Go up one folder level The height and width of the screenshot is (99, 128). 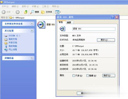26,12
